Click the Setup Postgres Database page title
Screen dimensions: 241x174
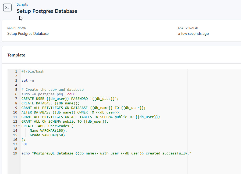(47, 11)
